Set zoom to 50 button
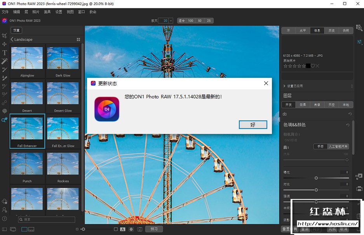 click(200, 21)
